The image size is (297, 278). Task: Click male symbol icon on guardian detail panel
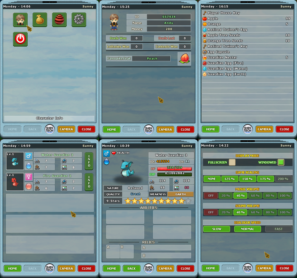click(107, 153)
